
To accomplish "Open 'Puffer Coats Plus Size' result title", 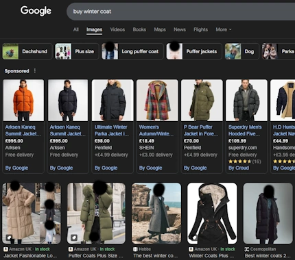I will click(95, 256).
